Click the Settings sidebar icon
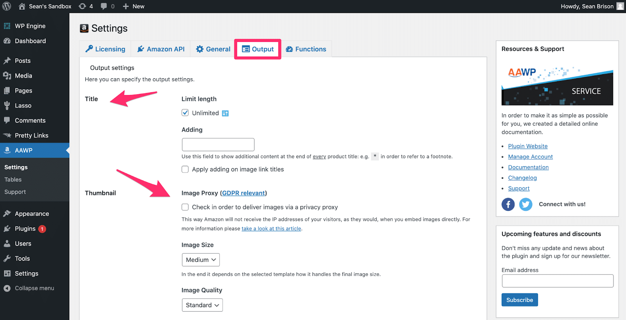 7,273
